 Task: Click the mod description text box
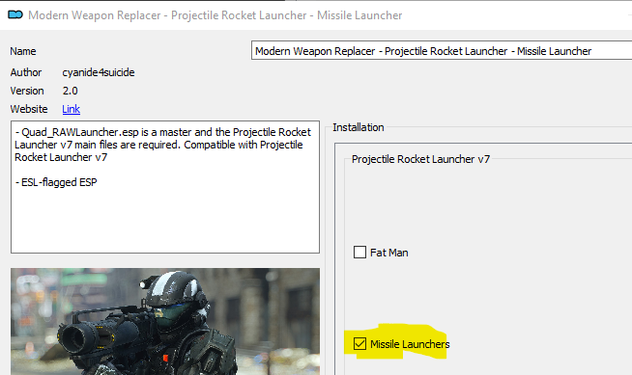[x=165, y=187]
